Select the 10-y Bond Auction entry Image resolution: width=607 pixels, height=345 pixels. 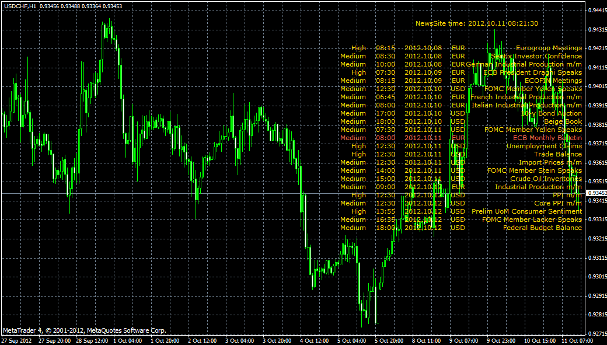551,113
